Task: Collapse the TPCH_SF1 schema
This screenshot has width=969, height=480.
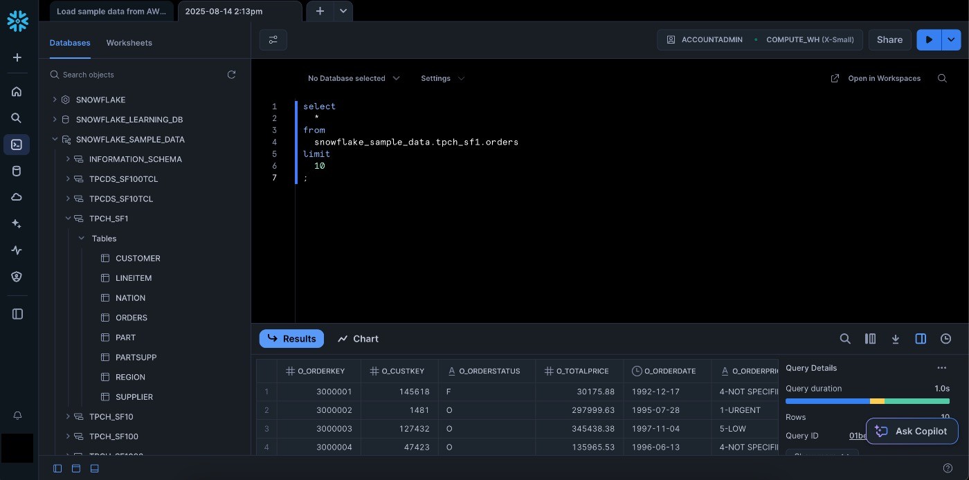Action: click(x=68, y=219)
